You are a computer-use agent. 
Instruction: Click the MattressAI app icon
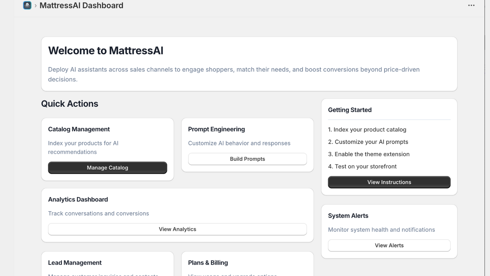click(x=27, y=5)
